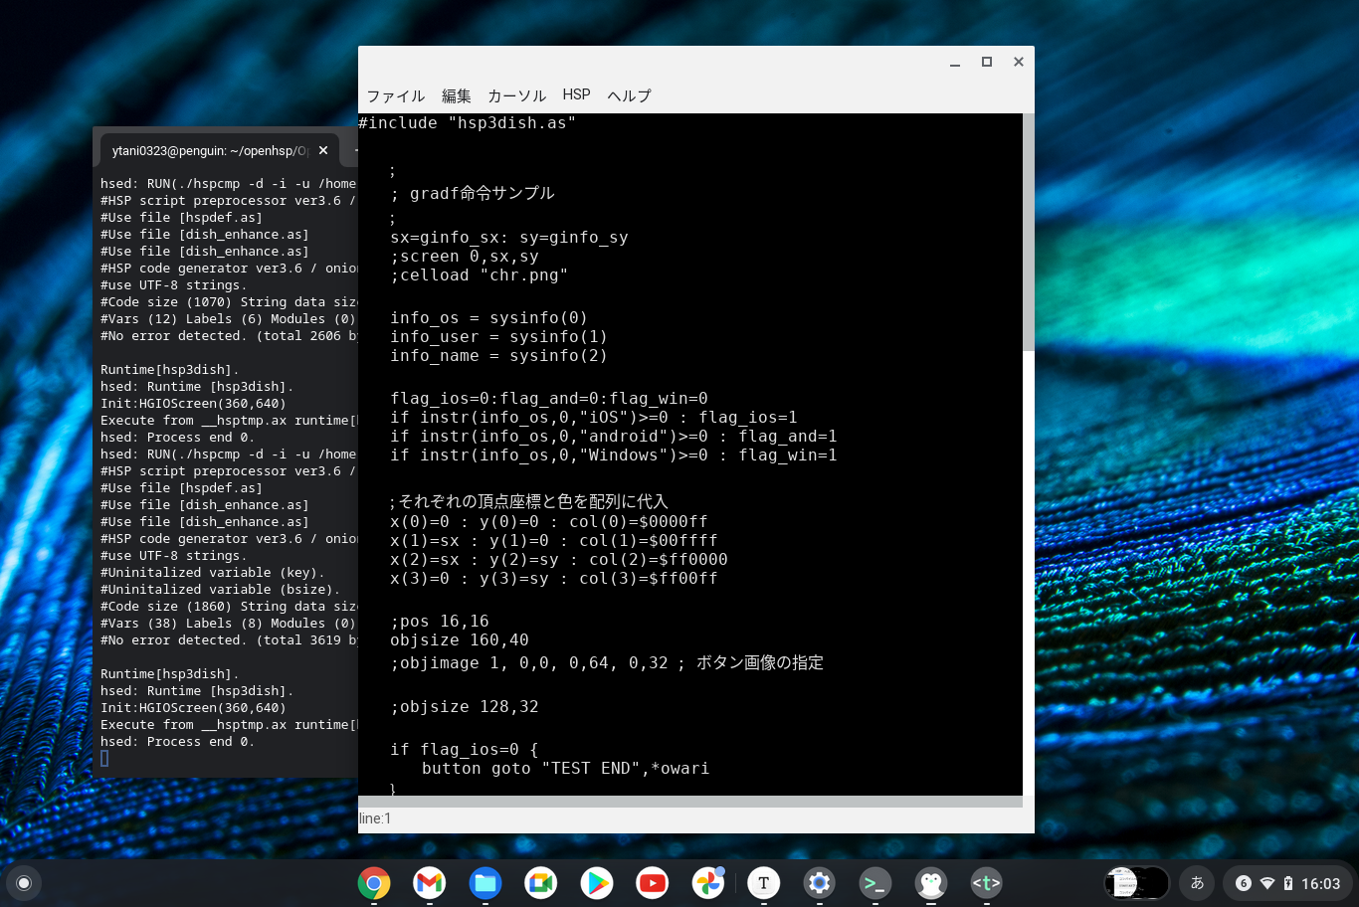Viewport: 1359px width, 907px height.
Task: Click the #include "hsp3dish.as" line
Action: pos(467,123)
